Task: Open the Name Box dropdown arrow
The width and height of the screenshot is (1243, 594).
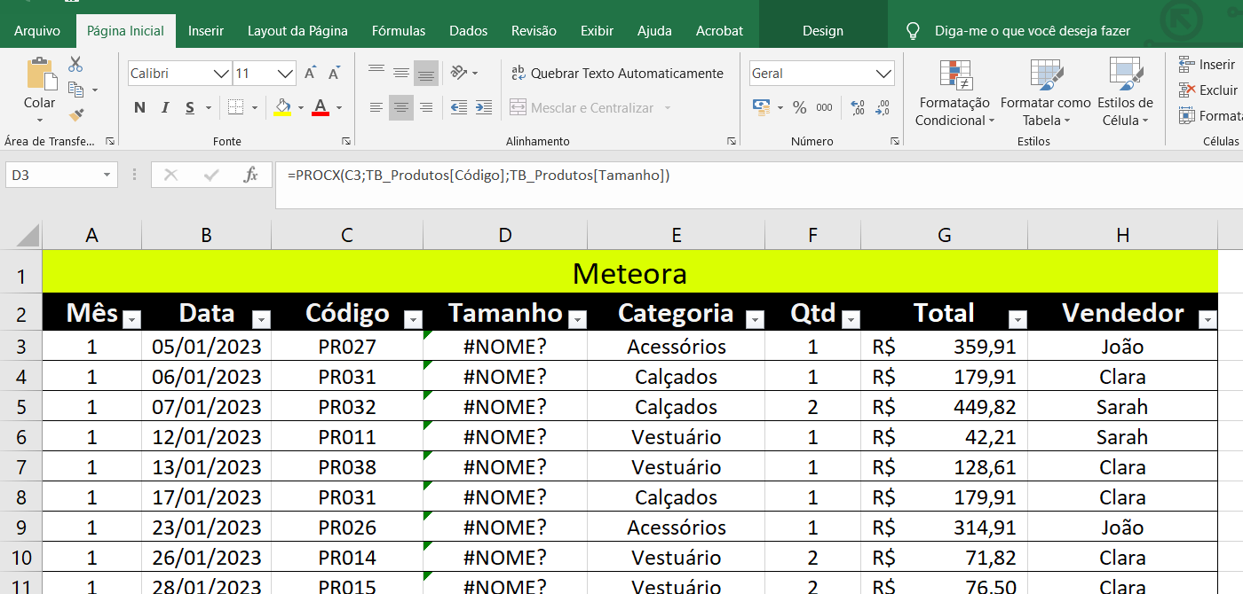Action: 107,176
